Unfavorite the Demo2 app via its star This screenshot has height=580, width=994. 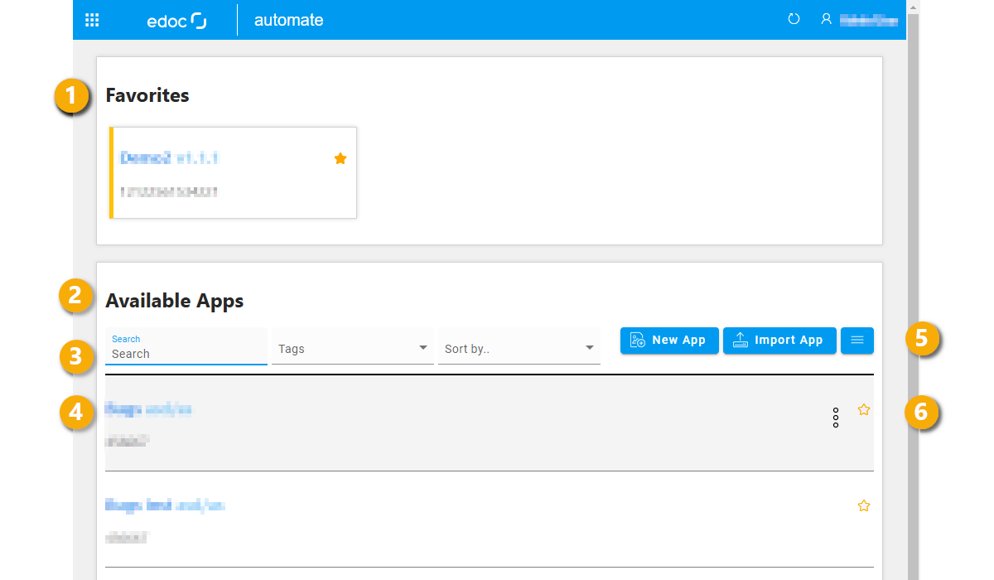[x=340, y=157]
